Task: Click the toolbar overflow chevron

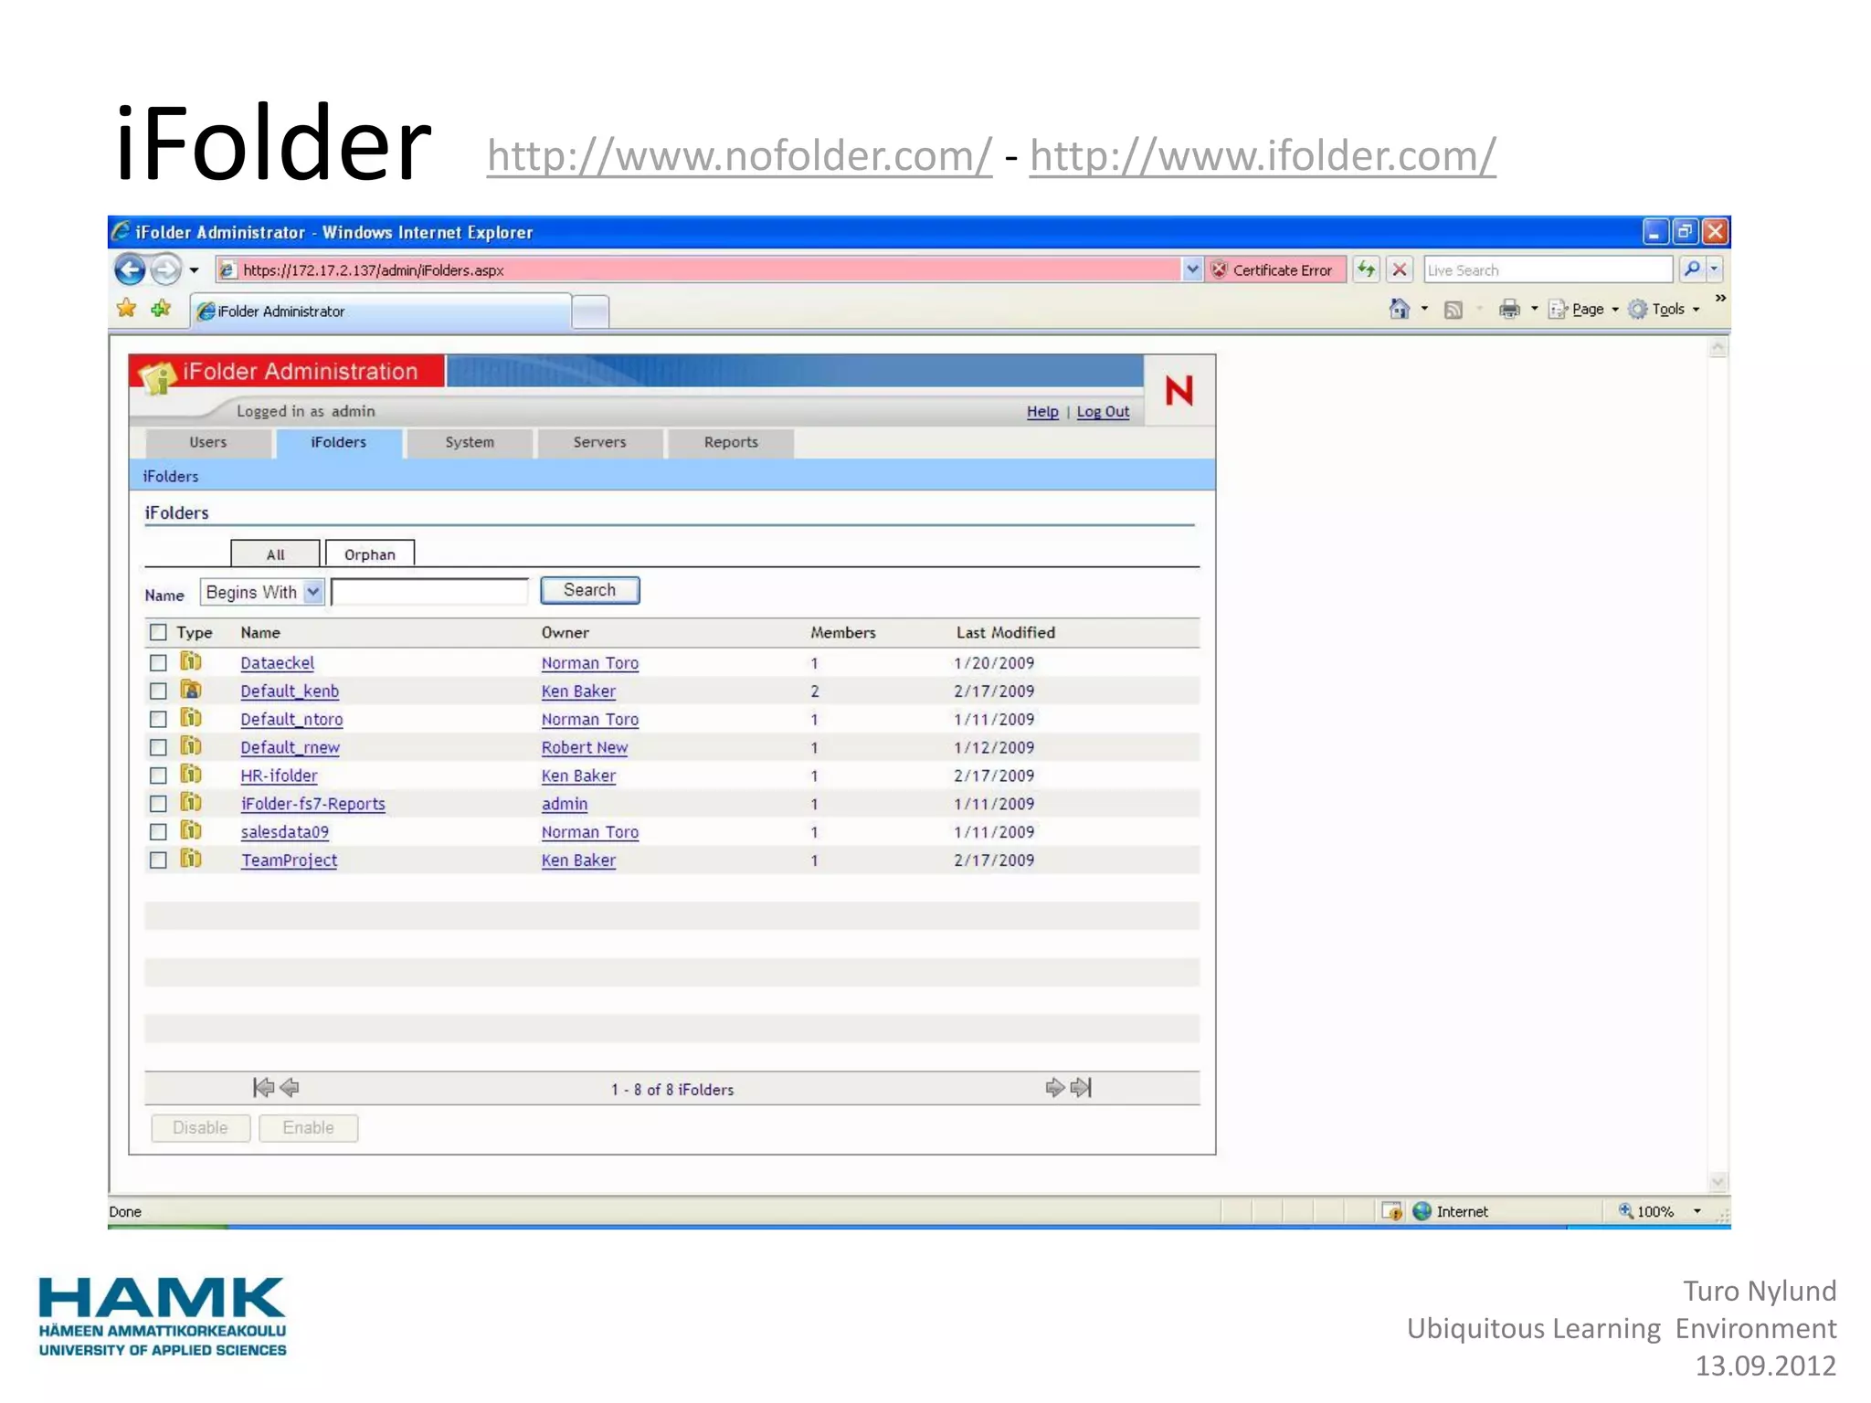Action: pyautogui.click(x=1720, y=298)
